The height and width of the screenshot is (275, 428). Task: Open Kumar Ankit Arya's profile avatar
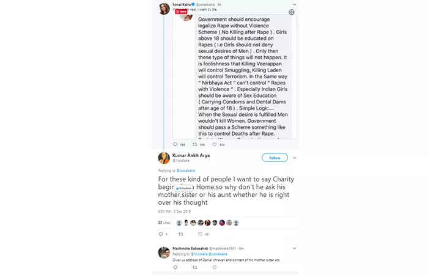click(164, 158)
